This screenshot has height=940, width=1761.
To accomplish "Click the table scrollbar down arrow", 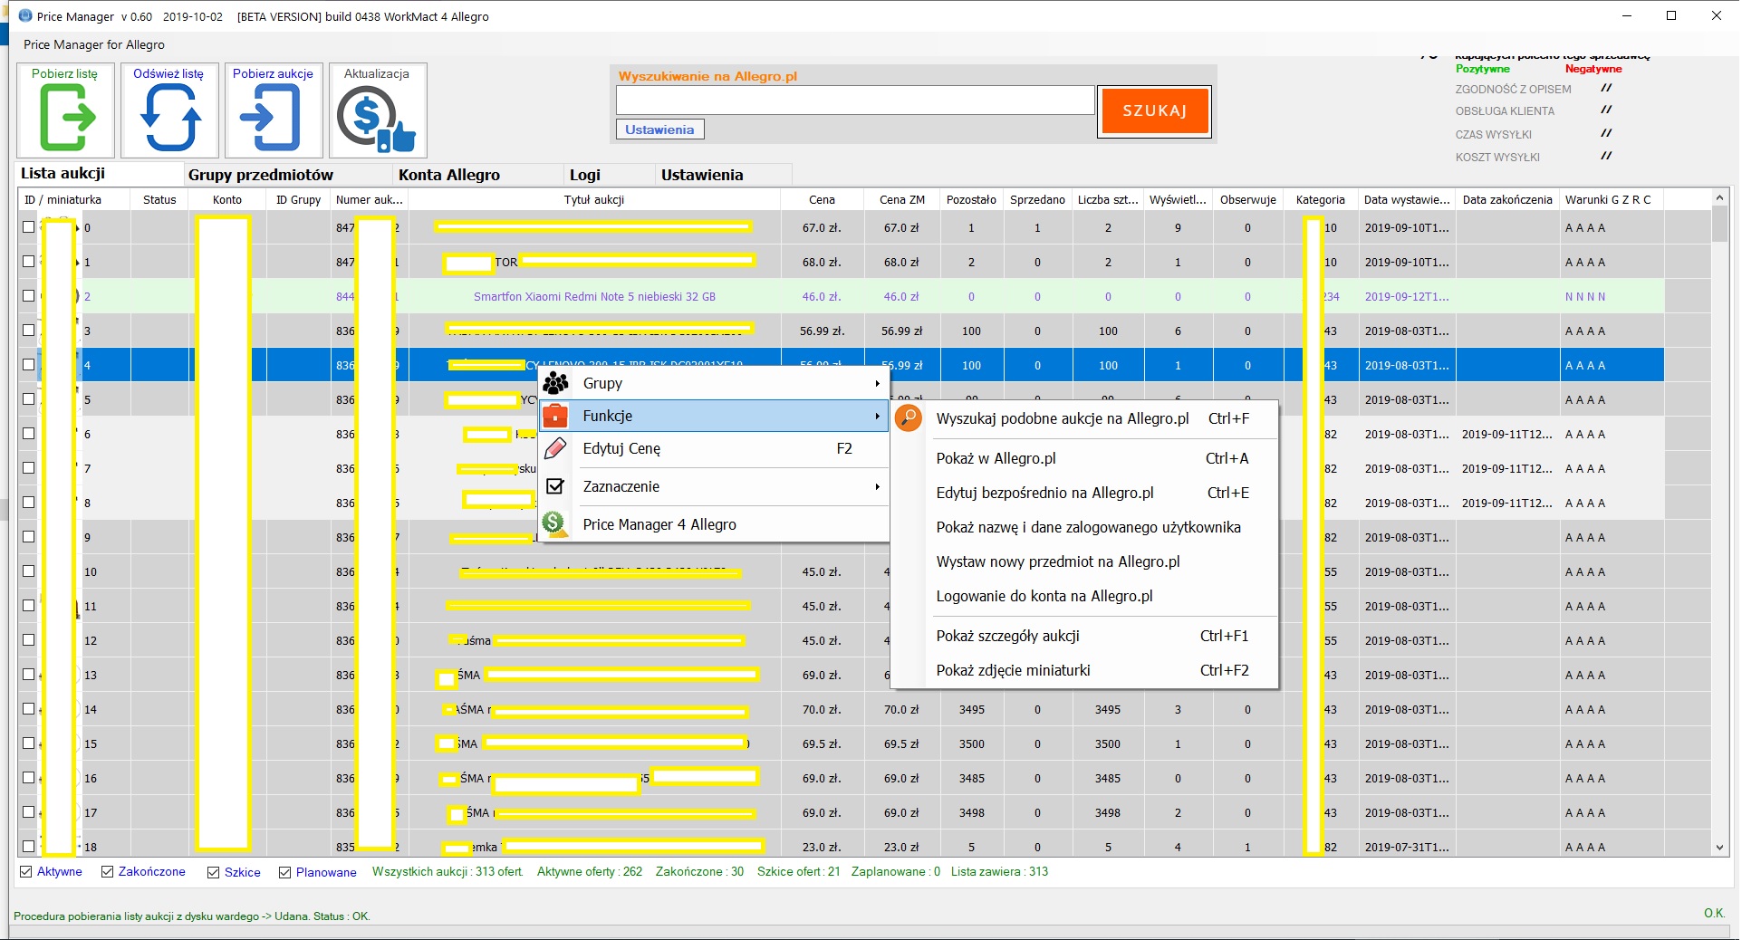I will (1719, 848).
